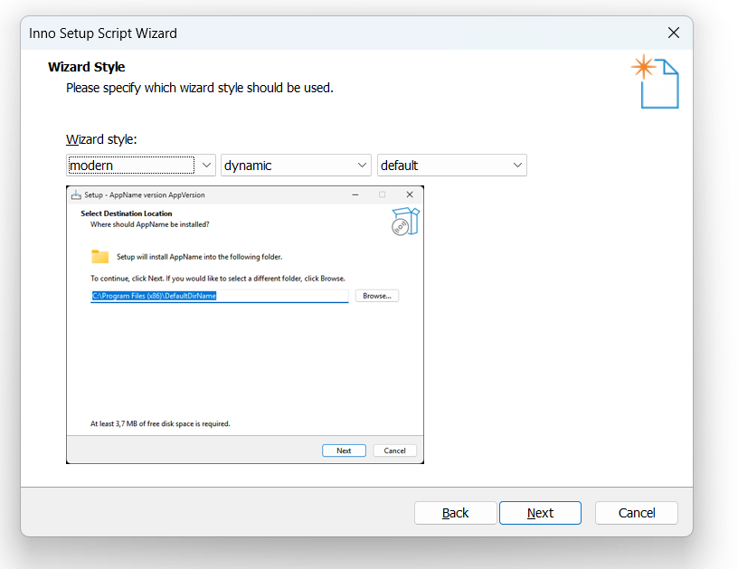This screenshot has width=738, height=569.
Task: Click the yellow folder icon in preview
Action: click(99, 257)
